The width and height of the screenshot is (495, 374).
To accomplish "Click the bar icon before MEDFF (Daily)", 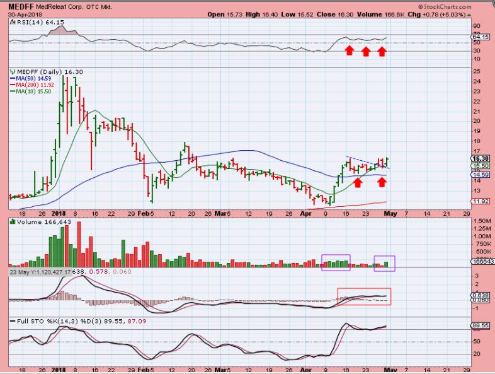I will [x=13, y=72].
